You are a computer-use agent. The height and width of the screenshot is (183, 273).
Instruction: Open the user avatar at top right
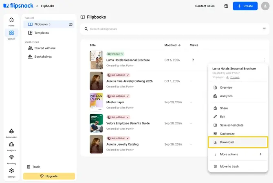(x=265, y=6)
